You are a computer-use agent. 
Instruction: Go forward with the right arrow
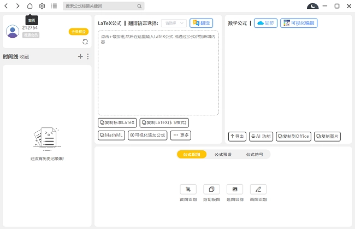(17, 6)
